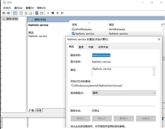165x129 pixels.
Task: Click the Export list toolbar icon
Action: coord(31,13)
